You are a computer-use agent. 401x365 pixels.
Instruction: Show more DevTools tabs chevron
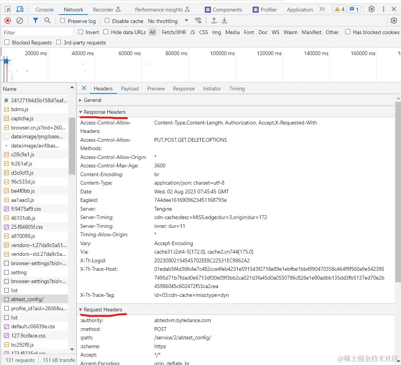coord(322,9)
